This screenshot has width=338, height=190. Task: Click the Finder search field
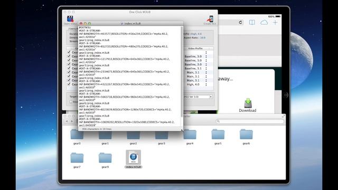(250, 121)
